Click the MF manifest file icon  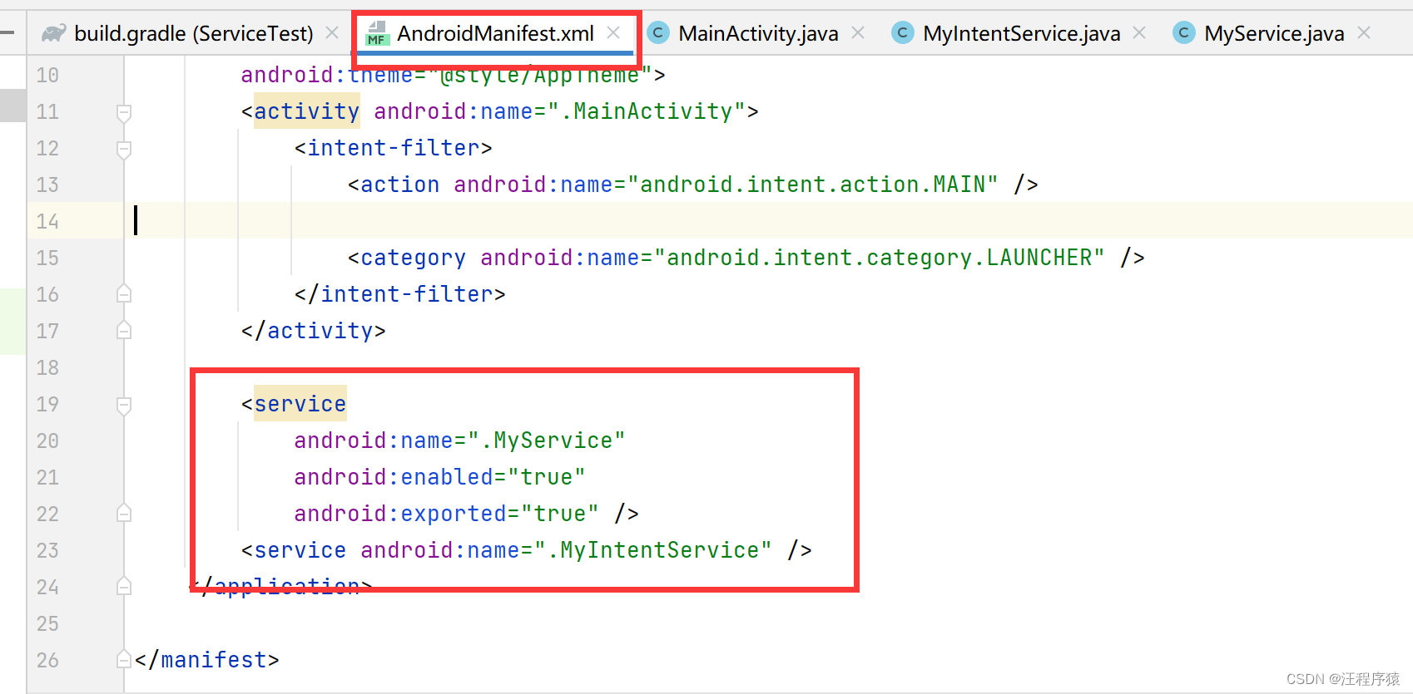pos(378,33)
